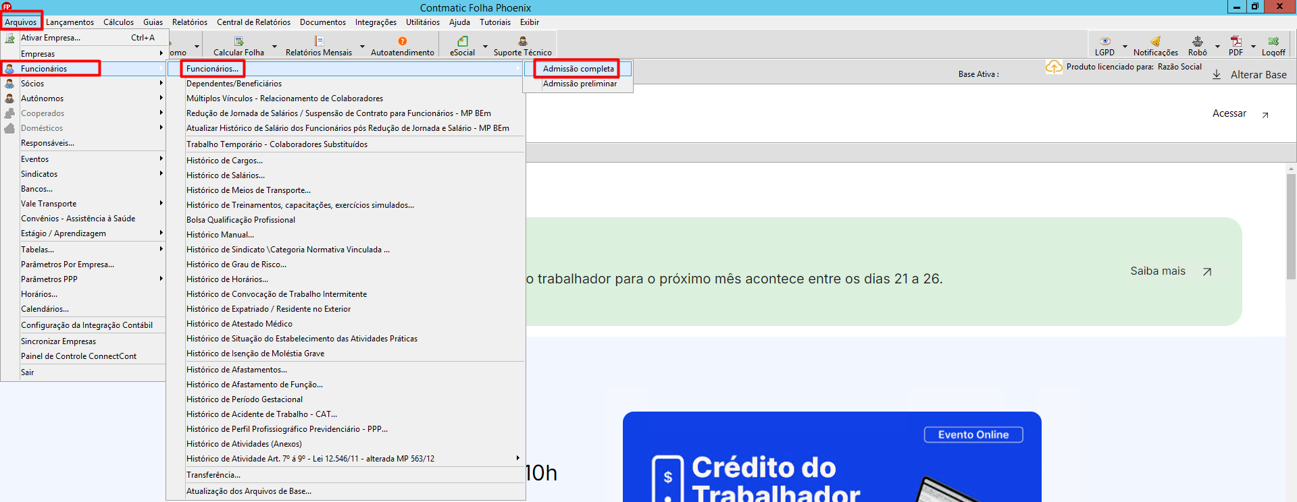Screen dimensions: 1297x502
Task: Open the Notificações bell icon
Action: 1156,41
